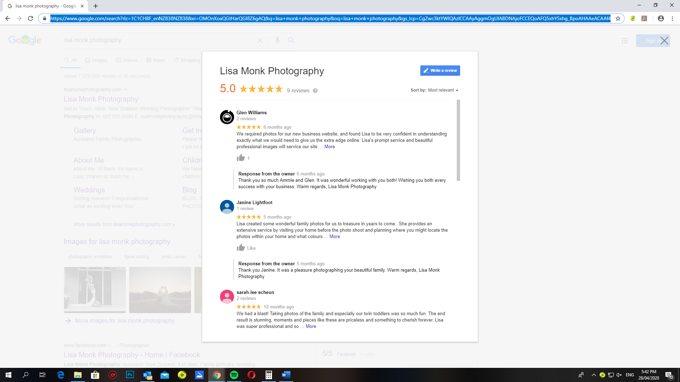Screen dimensions: 680x382
Task: Click the Google search input field
Action: point(159,40)
